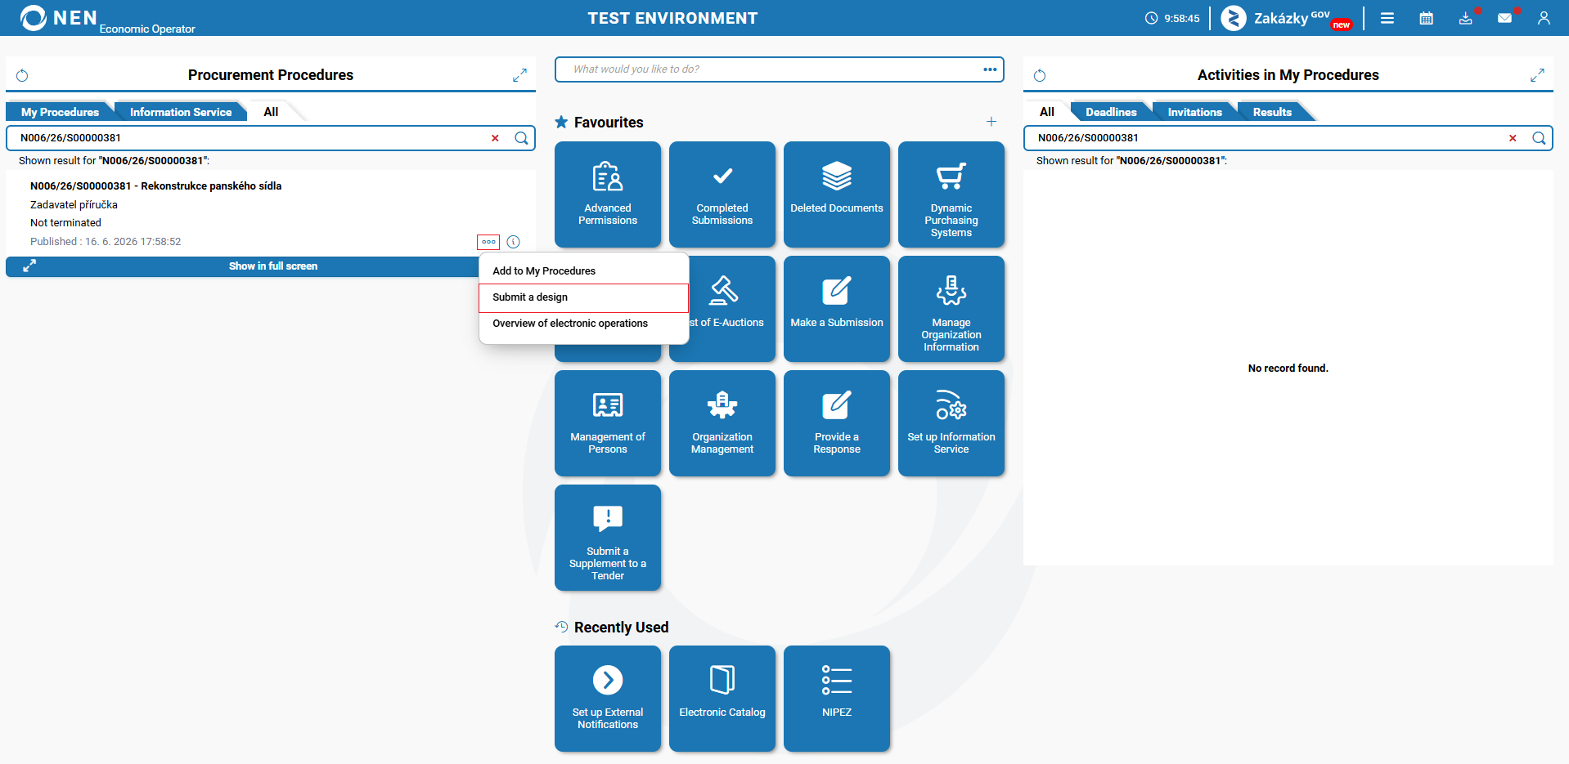Image resolution: width=1569 pixels, height=764 pixels.
Task: Run search in Activities panel
Action: coord(1539,138)
